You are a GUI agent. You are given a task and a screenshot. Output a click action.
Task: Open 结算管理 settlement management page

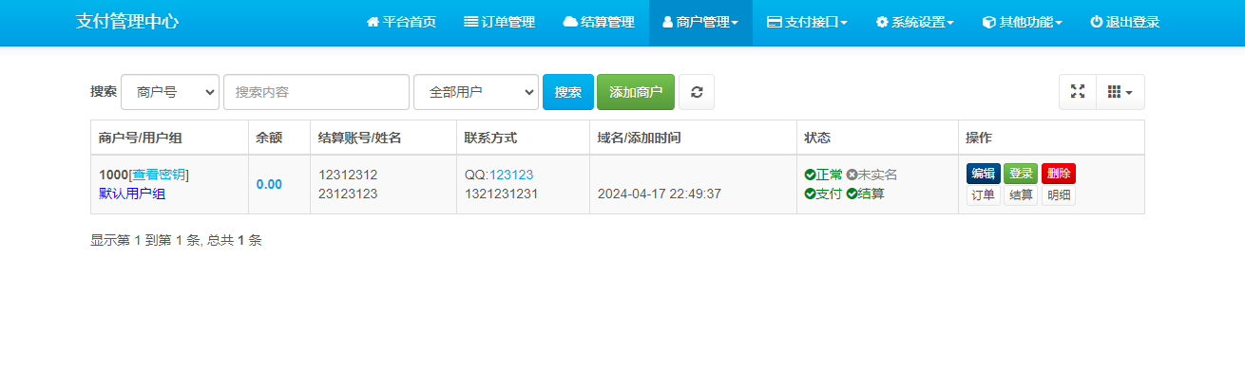599,22
